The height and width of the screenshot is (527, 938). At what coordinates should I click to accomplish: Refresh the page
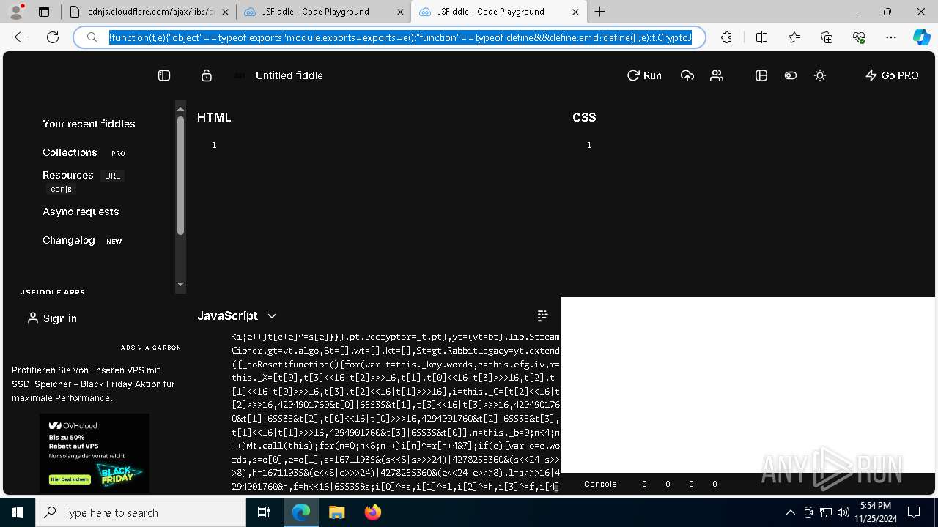tap(53, 37)
